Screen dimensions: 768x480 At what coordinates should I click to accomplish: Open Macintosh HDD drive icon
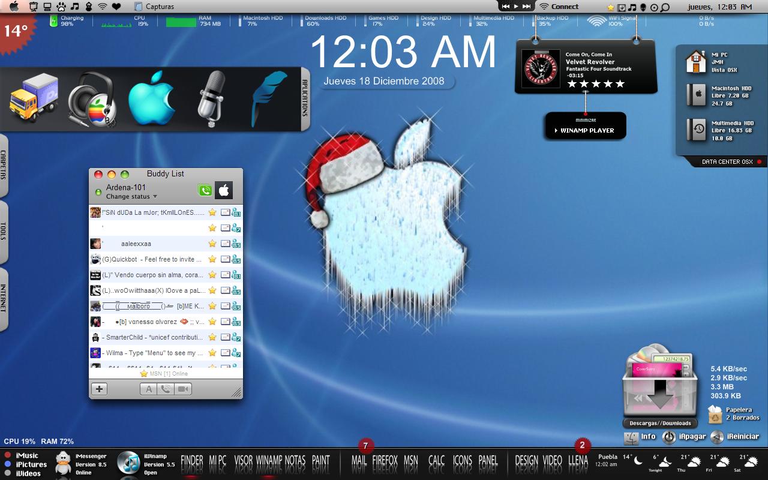(x=696, y=95)
